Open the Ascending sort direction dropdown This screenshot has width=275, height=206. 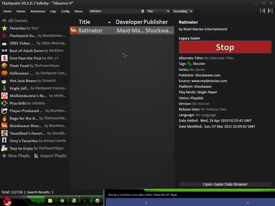(183, 11)
